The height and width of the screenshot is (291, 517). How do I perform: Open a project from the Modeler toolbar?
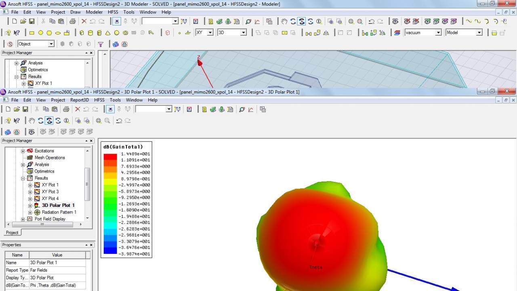tap(23, 21)
